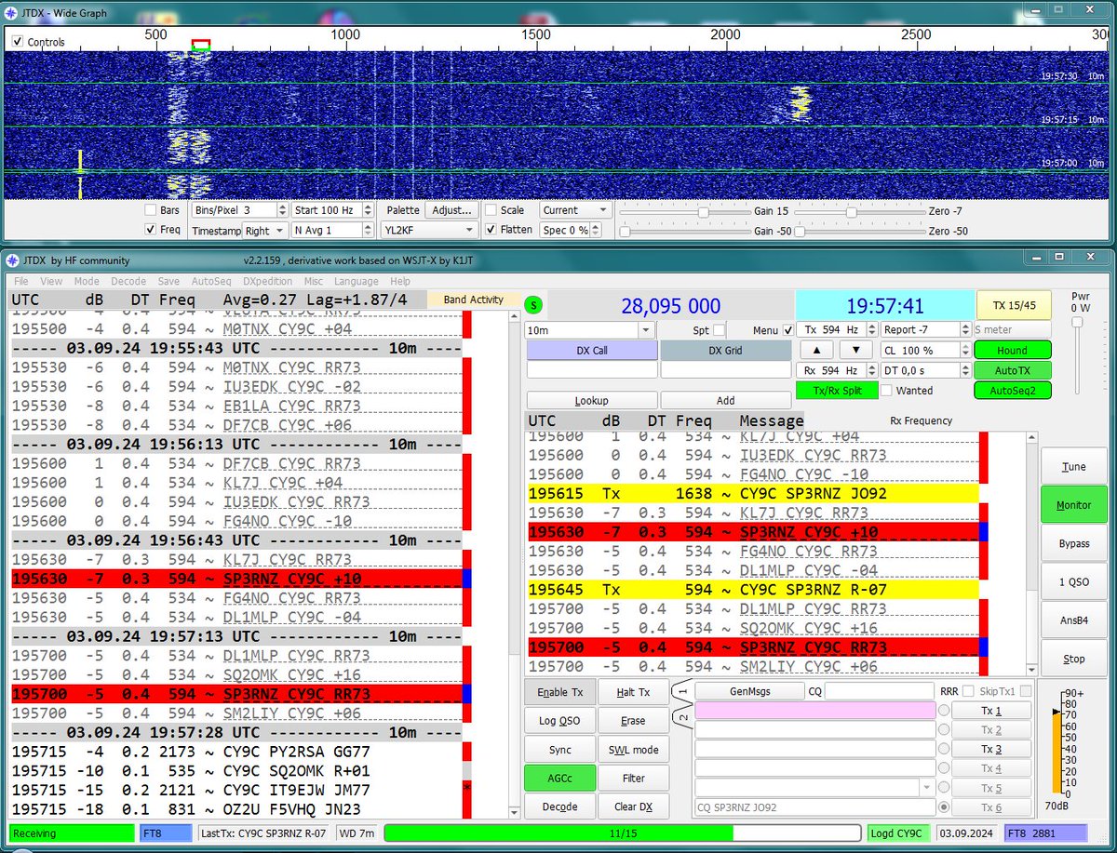Image resolution: width=1117 pixels, height=853 pixels.
Task: Select the Tx 1 message radio button
Action: pyautogui.click(x=944, y=711)
